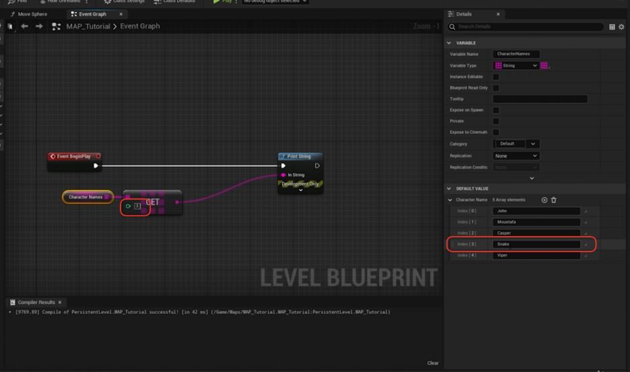The image size is (630, 372).
Task: Select Compiler Results tab
Action: coord(36,302)
